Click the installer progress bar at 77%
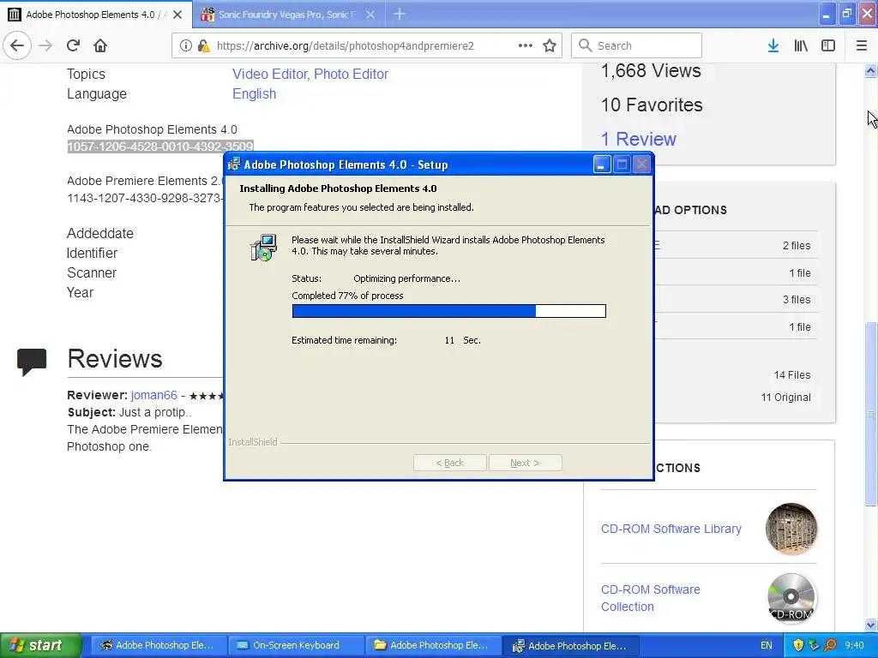The width and height of the screenshot is (878, 658). 448,311
